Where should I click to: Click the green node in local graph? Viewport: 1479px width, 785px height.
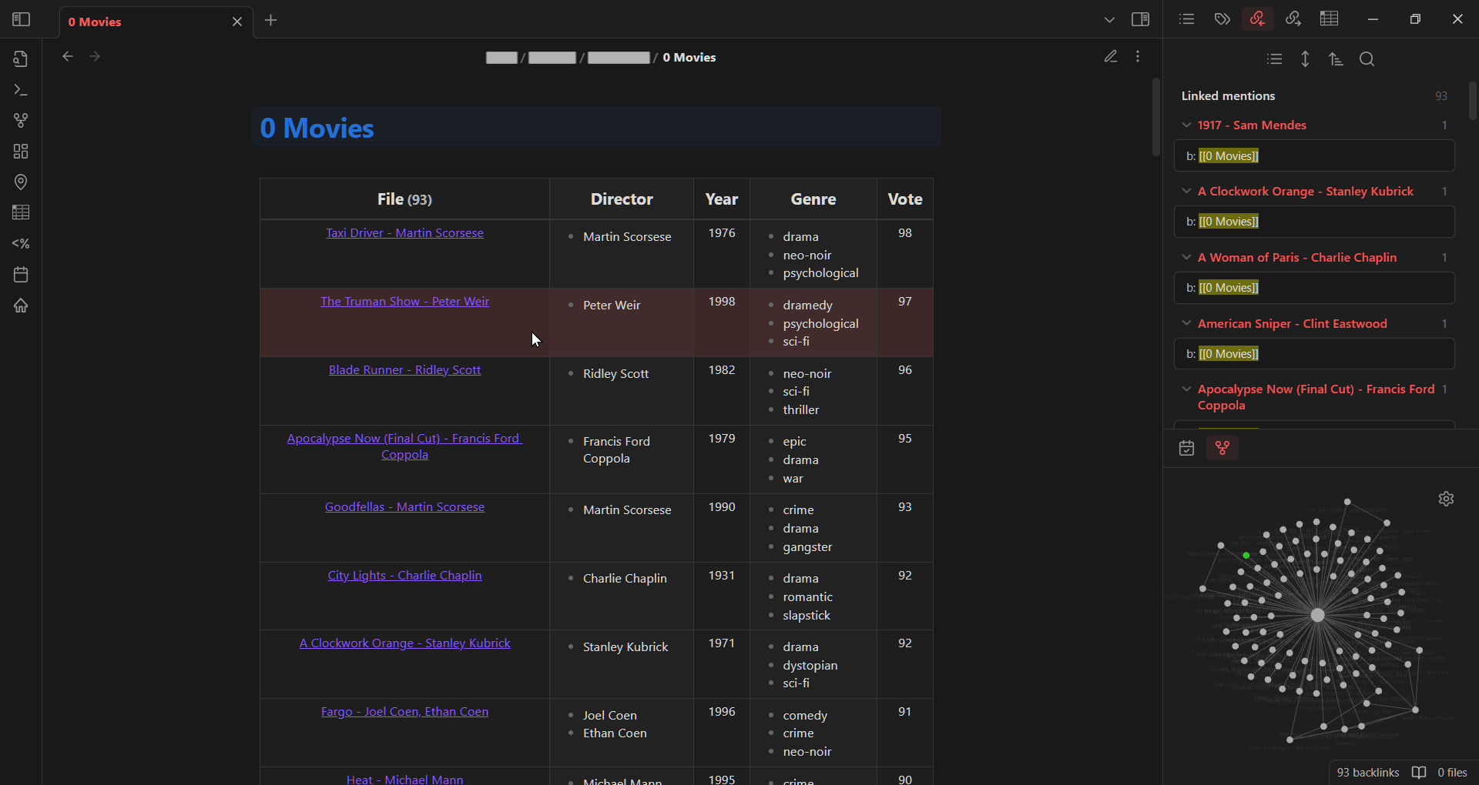click(x=1246, y=556)
